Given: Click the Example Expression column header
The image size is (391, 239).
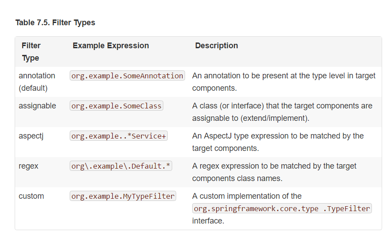Looking at the screenshot, I should (111, 46).
